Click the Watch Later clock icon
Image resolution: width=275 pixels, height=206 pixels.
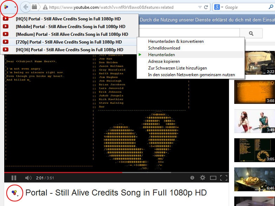click(x=192, y=178)
